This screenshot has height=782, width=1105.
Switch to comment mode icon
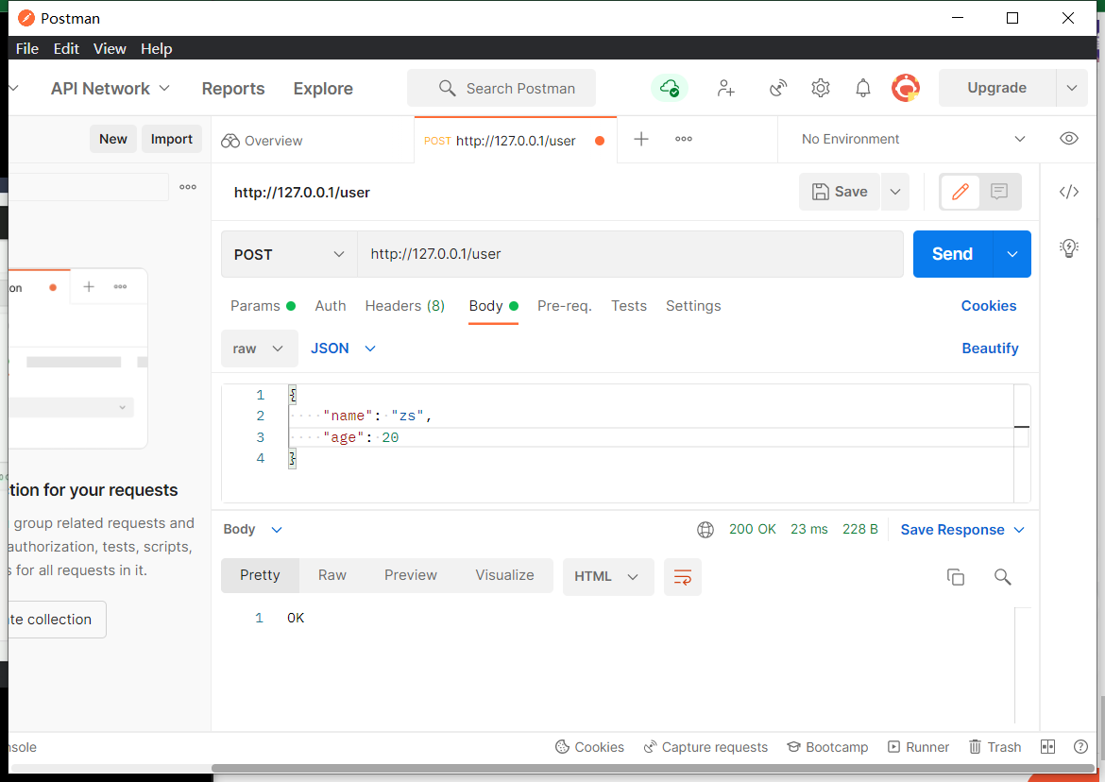point(998,192)
